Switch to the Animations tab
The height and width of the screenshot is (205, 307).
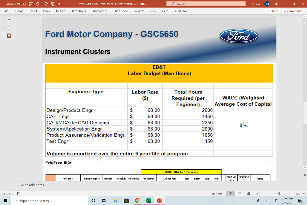(x=100, y=11)
